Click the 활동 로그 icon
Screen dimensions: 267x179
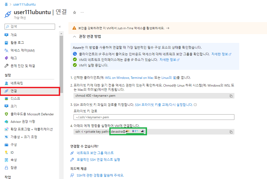6,43
